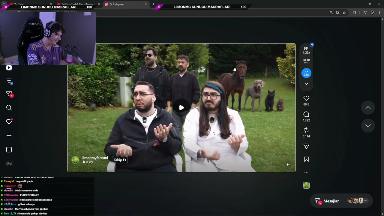Create a new post with plus icon

pos(9,136)
